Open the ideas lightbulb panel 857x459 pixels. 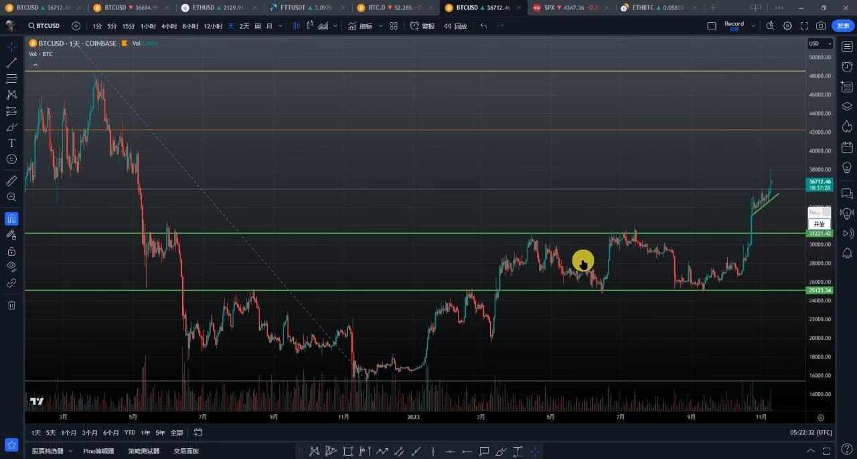point(847,167)
